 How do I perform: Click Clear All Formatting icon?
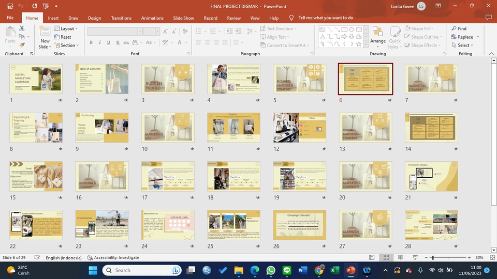point(185,31)
